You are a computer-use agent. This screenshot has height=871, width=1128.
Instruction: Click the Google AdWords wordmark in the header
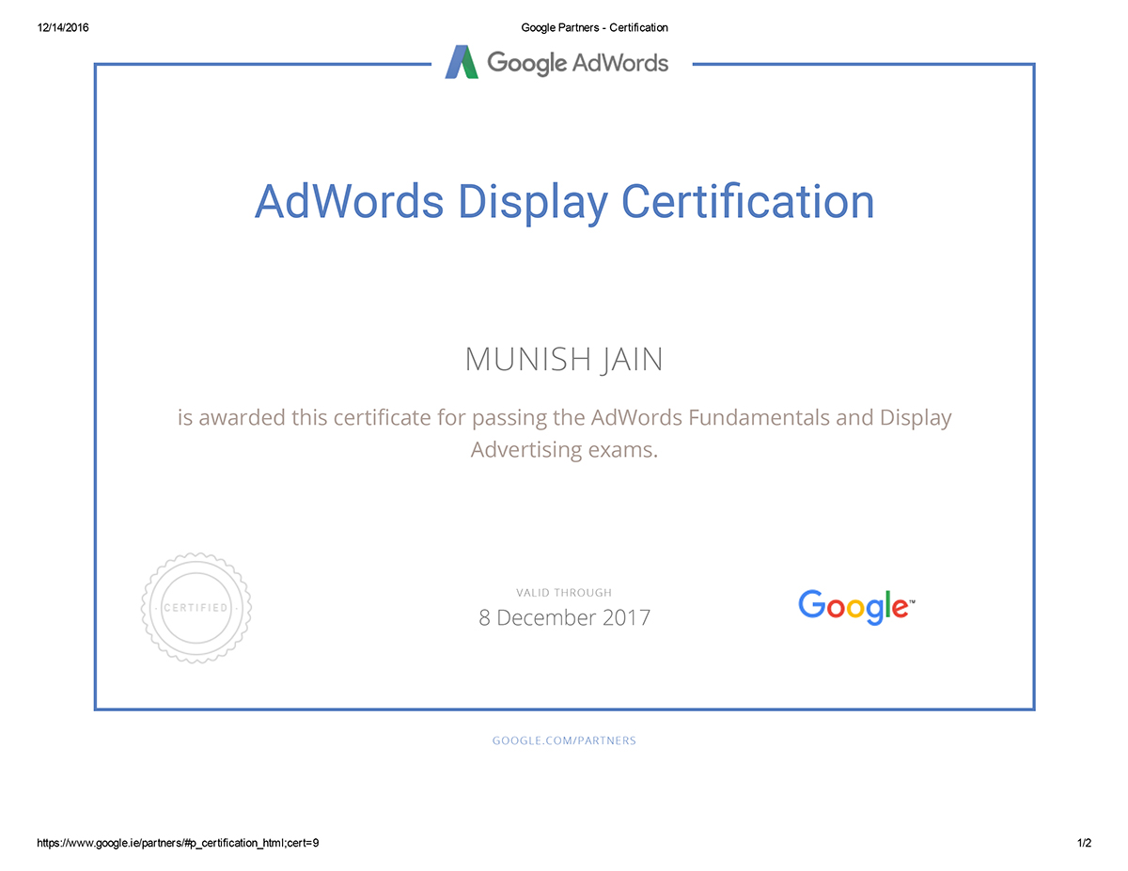577,63
